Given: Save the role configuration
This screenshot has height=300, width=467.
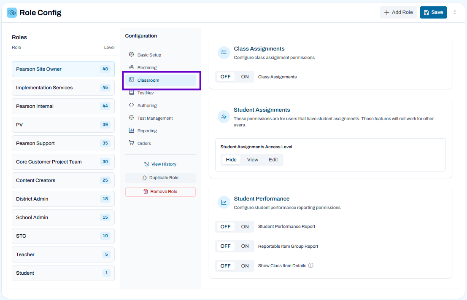Looking at the screenshot, I should pos(433,12).
